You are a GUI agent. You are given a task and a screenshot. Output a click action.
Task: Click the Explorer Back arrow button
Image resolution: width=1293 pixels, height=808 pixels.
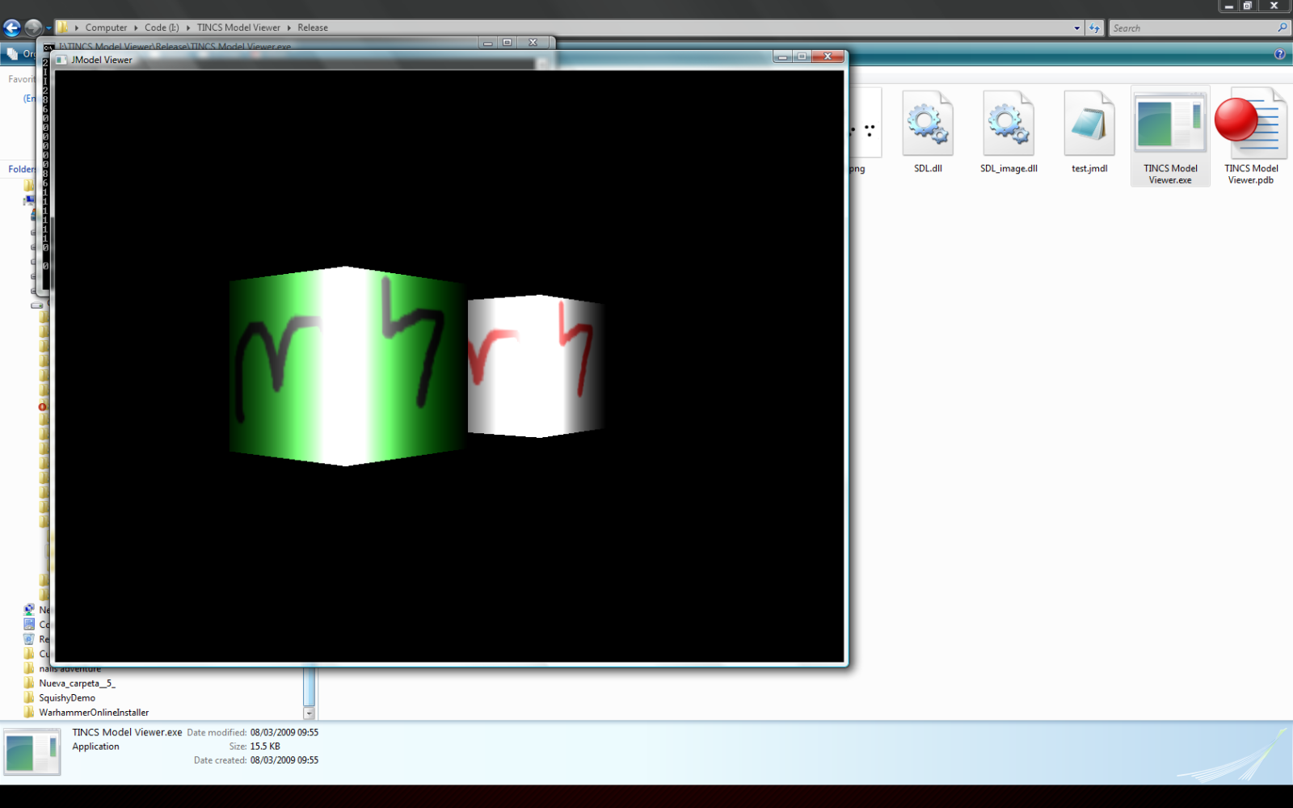pyautogui.click(x=12, y=28)
